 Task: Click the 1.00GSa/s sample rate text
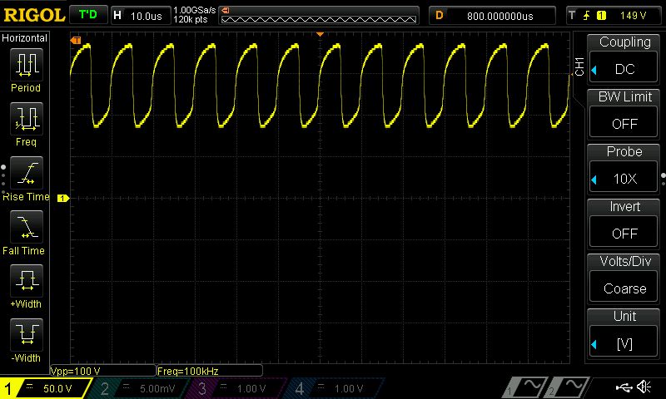point(195,10)
